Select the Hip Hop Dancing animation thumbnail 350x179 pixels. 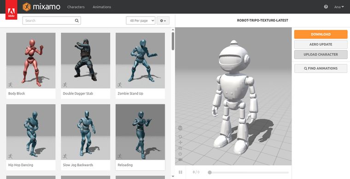[31, 132]
